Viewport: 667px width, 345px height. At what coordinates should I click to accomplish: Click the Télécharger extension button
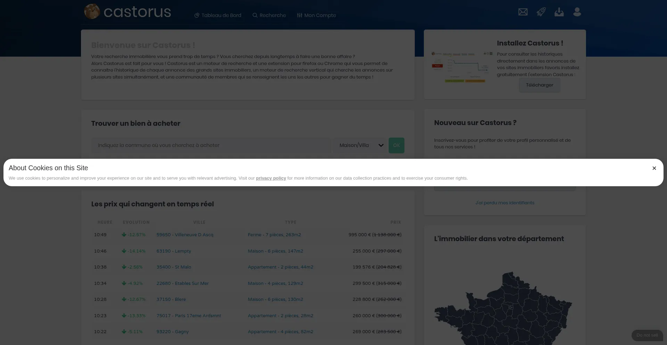click(x=539, y=85)
